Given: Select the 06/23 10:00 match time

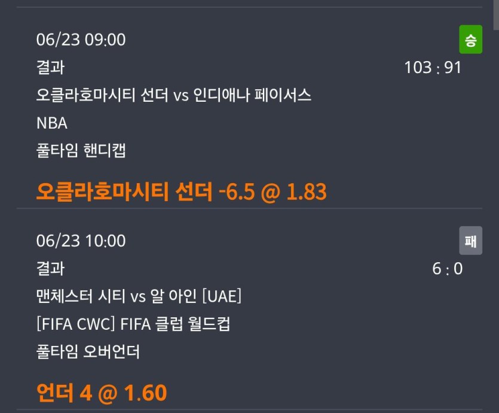Looking at the screenshot, I should pyautogui.click(x=81, y=241).
